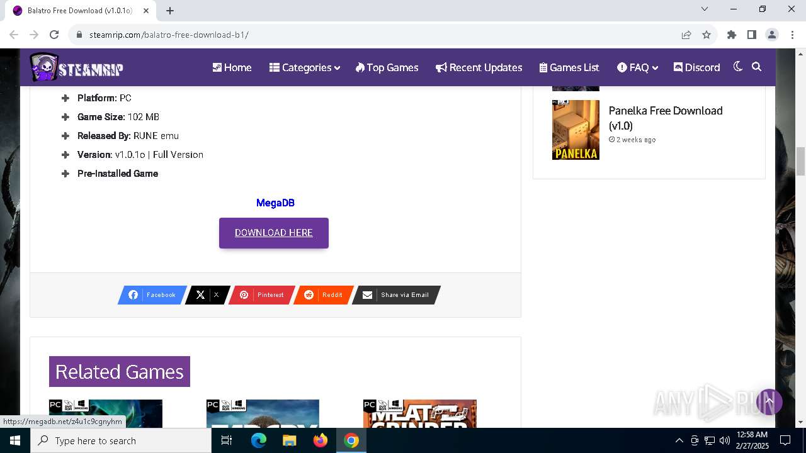Click the browser forward arrow
Screen dimensions: 806x453
pos(34,35)
